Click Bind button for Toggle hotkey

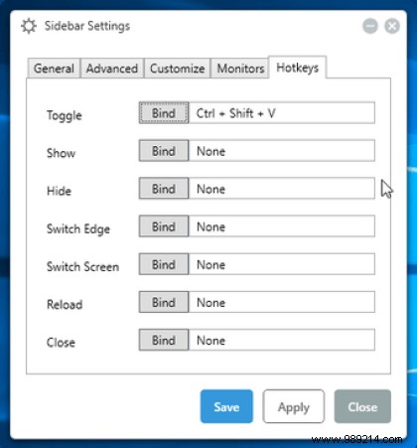coord(164,113)
